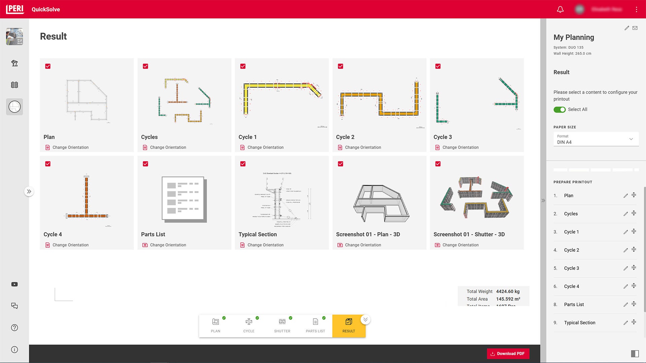The image size is (646, 363).
Task: Select the Cycle step in the bottom bar
Action: 249,325
